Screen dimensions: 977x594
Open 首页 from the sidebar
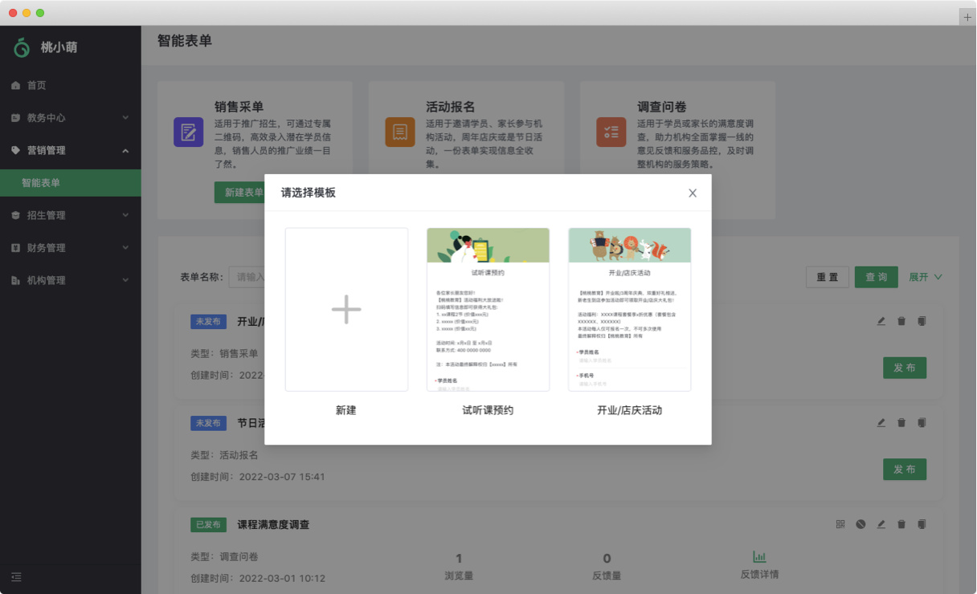37,85
